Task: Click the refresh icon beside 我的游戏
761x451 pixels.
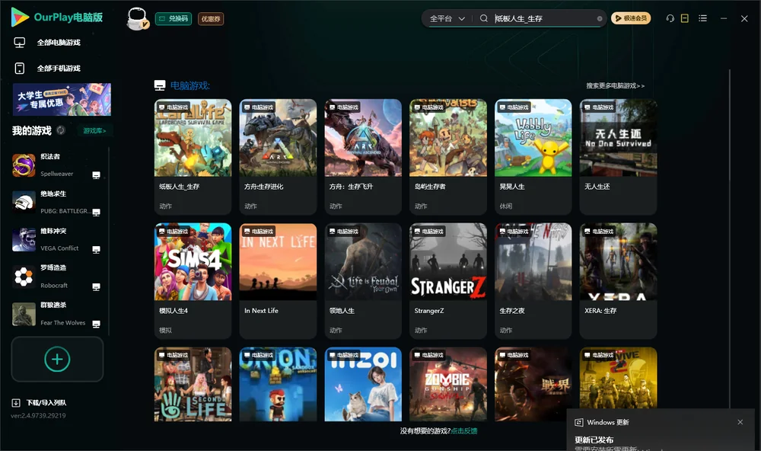Action: coord(61,130)
